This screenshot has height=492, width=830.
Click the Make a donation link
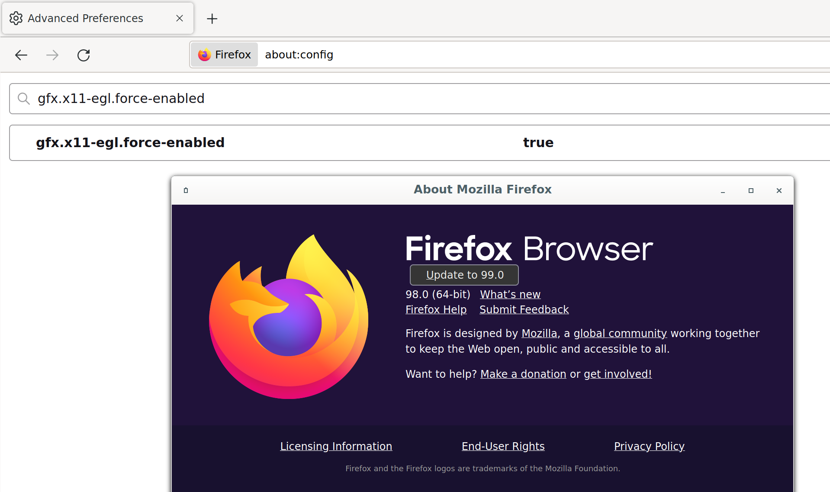[523, 374]
